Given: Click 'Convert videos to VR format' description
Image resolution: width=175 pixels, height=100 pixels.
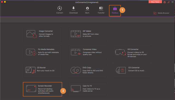Looking at the screenshot, I should click(x=137, y=54).
